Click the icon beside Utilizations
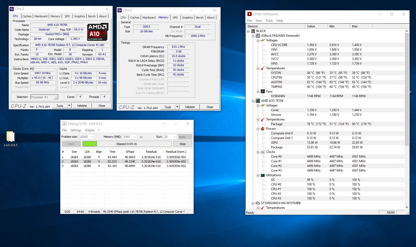Image resolution: width=416 pixels, height=247 pixels. click(263, 175)
